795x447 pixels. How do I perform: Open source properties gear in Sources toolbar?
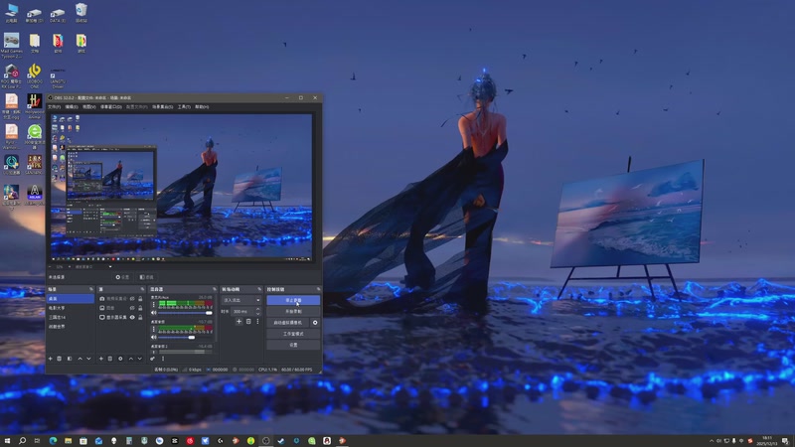120,359
